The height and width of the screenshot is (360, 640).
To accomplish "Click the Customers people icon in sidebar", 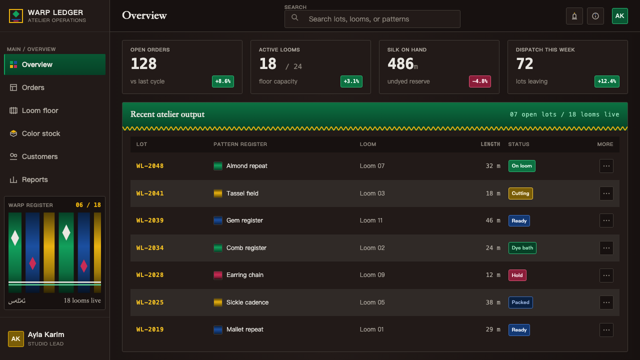I will tap(13, 156).
